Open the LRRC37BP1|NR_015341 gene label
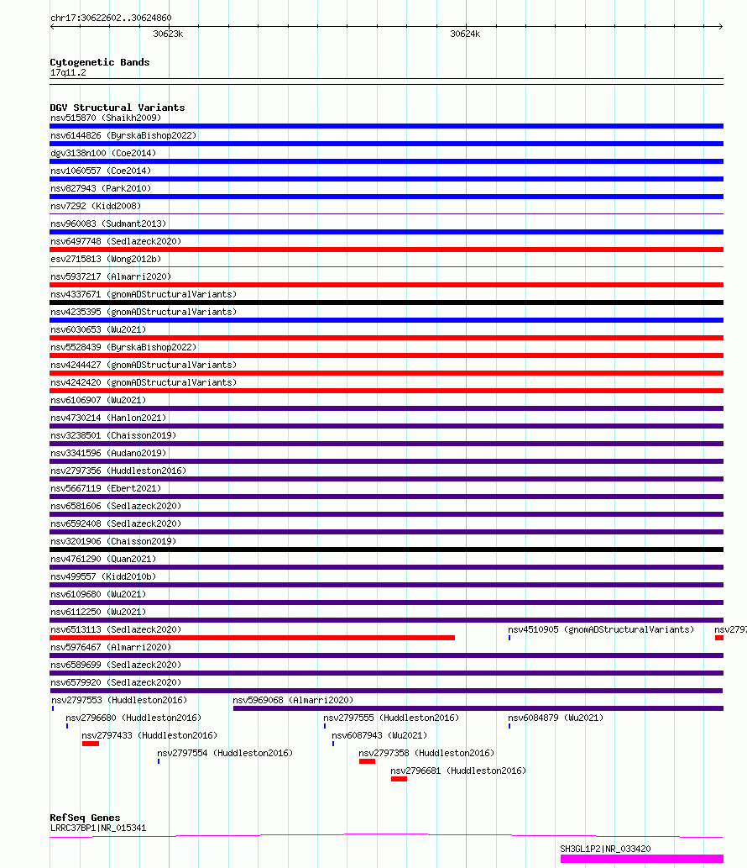The height and width of the screenshot is (868, 747). [98, 829]
